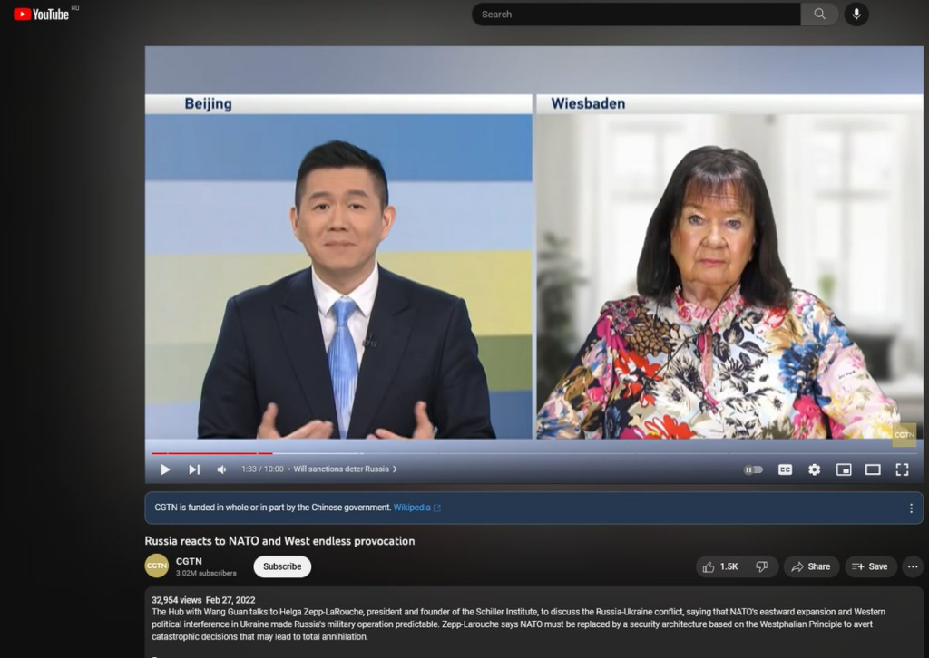Open more actions menu beside Save

(x=913, y=566)
